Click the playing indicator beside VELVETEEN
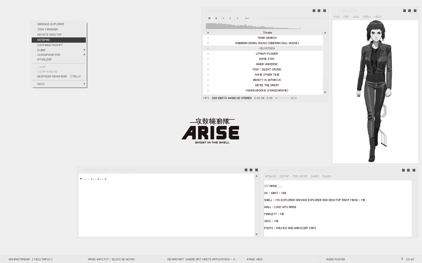Viewport: 422px width, 263px height. (x=208, y=49)
